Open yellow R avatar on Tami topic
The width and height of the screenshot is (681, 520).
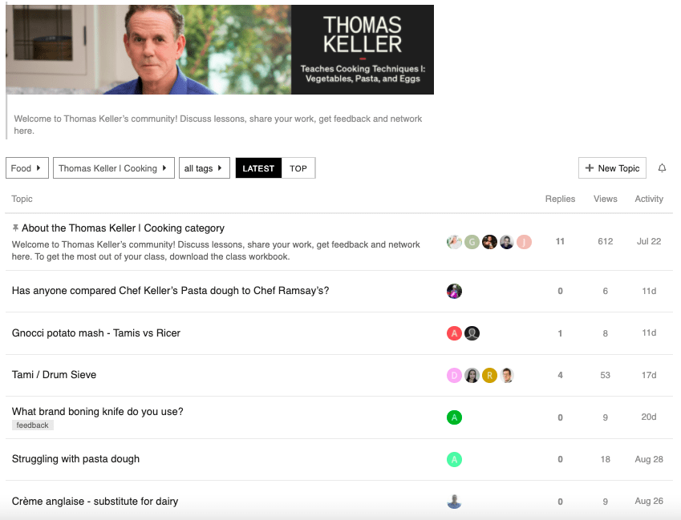(489, 375)
